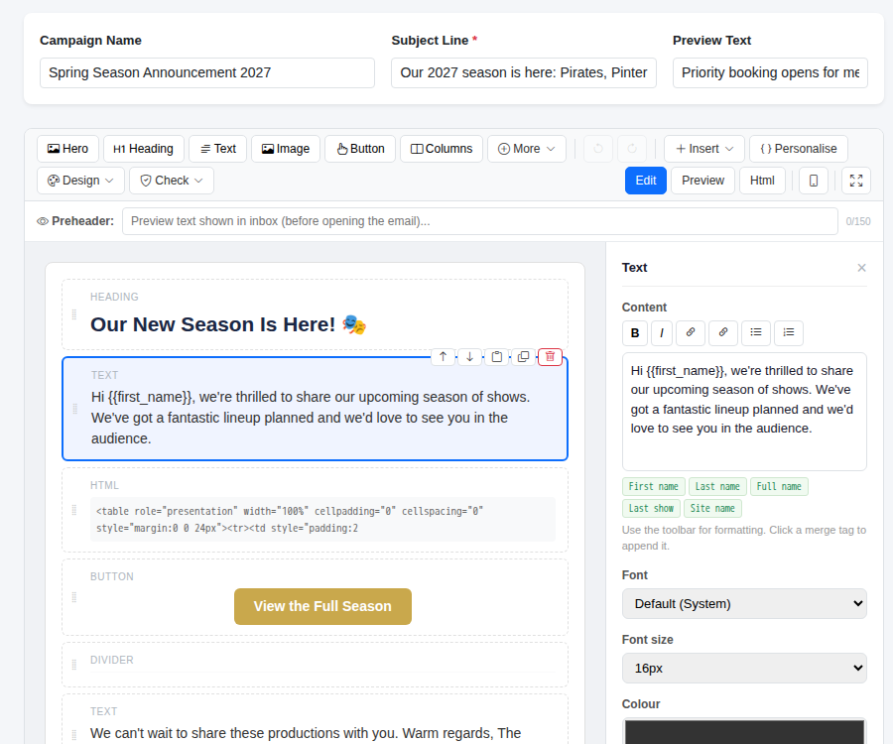Click the link icon beside the Italic button
The width and height of the screenshot is (893, 744).
pos(691,332)
